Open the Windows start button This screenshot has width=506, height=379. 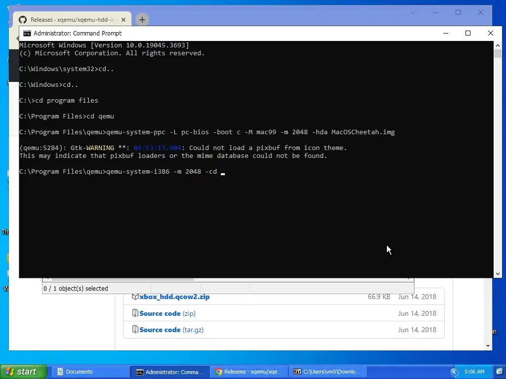pos(23,372)
